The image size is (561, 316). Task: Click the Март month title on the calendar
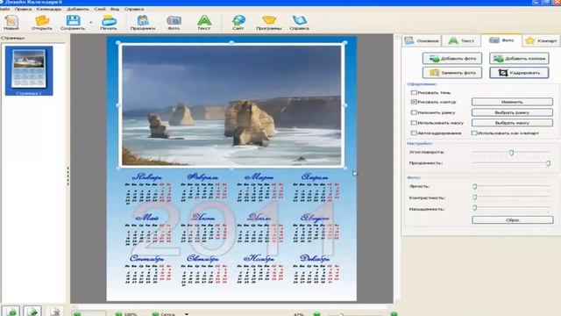[x=259, y=177]
